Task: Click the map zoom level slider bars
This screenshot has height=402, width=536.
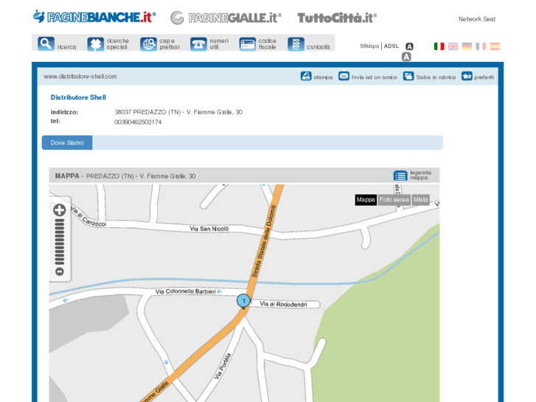Action: 60,242
